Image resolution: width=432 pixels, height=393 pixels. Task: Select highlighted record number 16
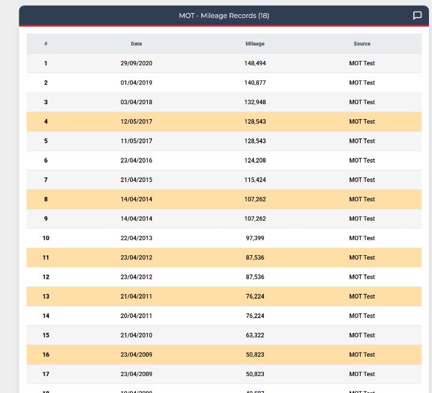(46, 355)
